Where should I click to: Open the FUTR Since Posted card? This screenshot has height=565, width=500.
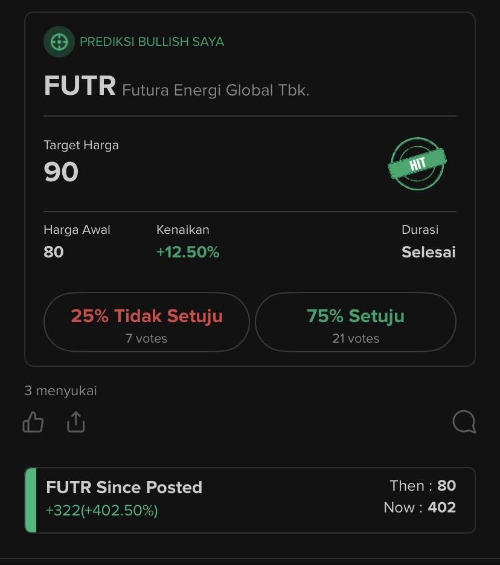point(250,500)
